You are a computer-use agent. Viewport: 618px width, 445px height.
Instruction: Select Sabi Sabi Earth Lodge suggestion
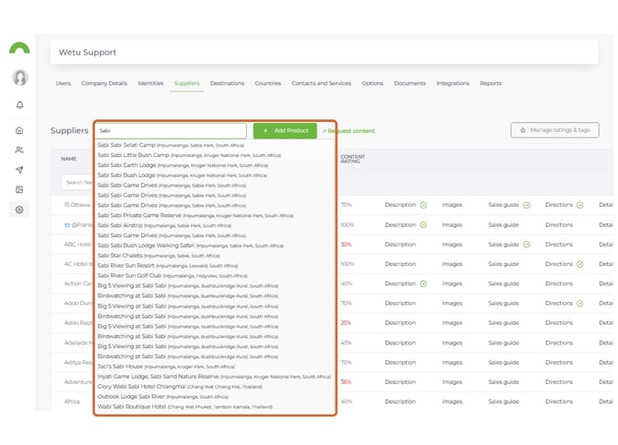click(183, 165)
